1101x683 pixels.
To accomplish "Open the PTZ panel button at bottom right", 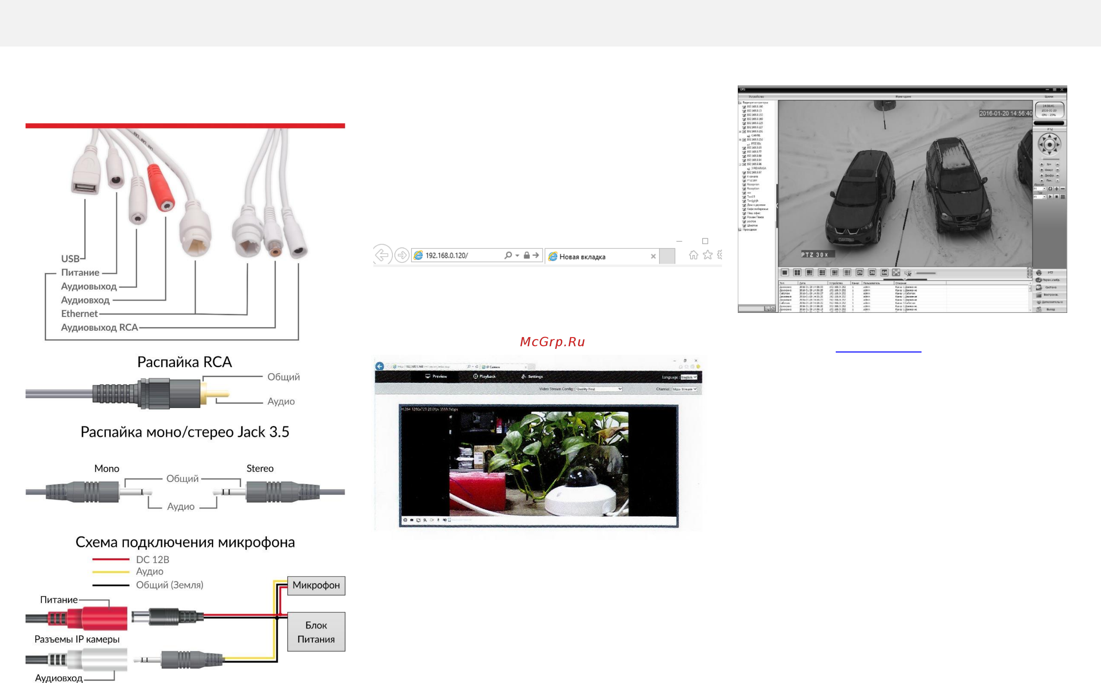I will [x=1050, y=273].
